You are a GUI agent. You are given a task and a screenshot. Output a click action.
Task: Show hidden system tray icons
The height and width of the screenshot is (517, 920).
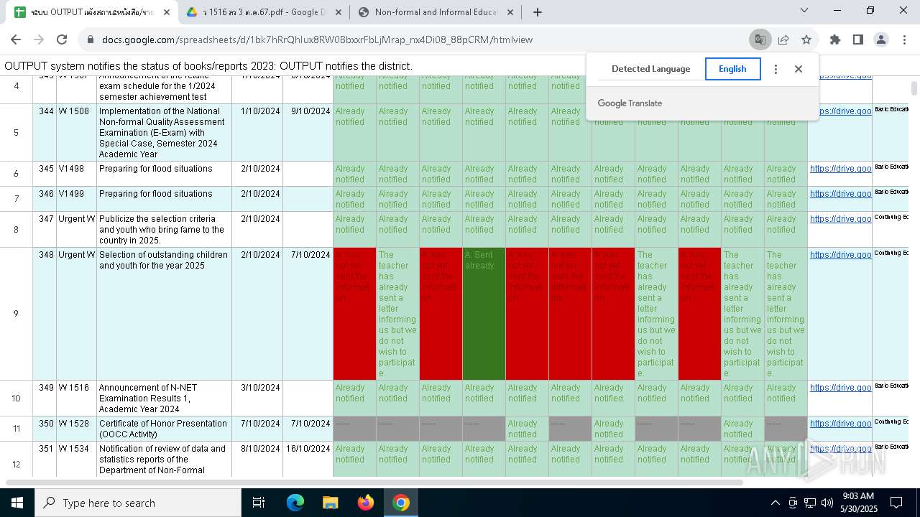pyautogui.click(x=775, y=503)
